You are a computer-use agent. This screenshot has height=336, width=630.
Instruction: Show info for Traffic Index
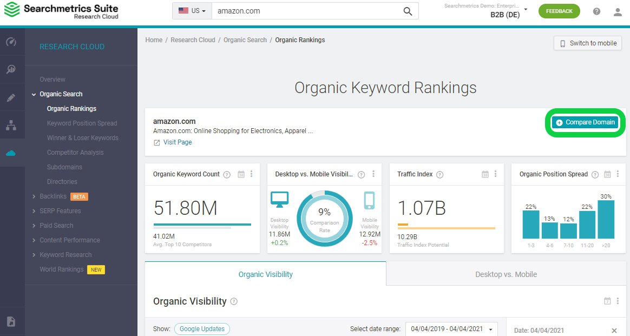(440, 175)
